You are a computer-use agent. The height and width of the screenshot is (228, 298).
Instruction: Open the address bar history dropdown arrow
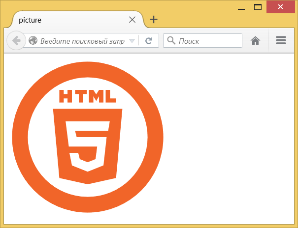pyautogui.click(x=132, y=41)
